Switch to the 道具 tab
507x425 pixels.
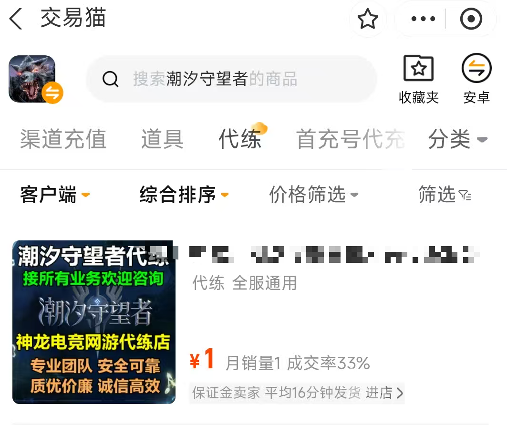(x=162, y=139)
